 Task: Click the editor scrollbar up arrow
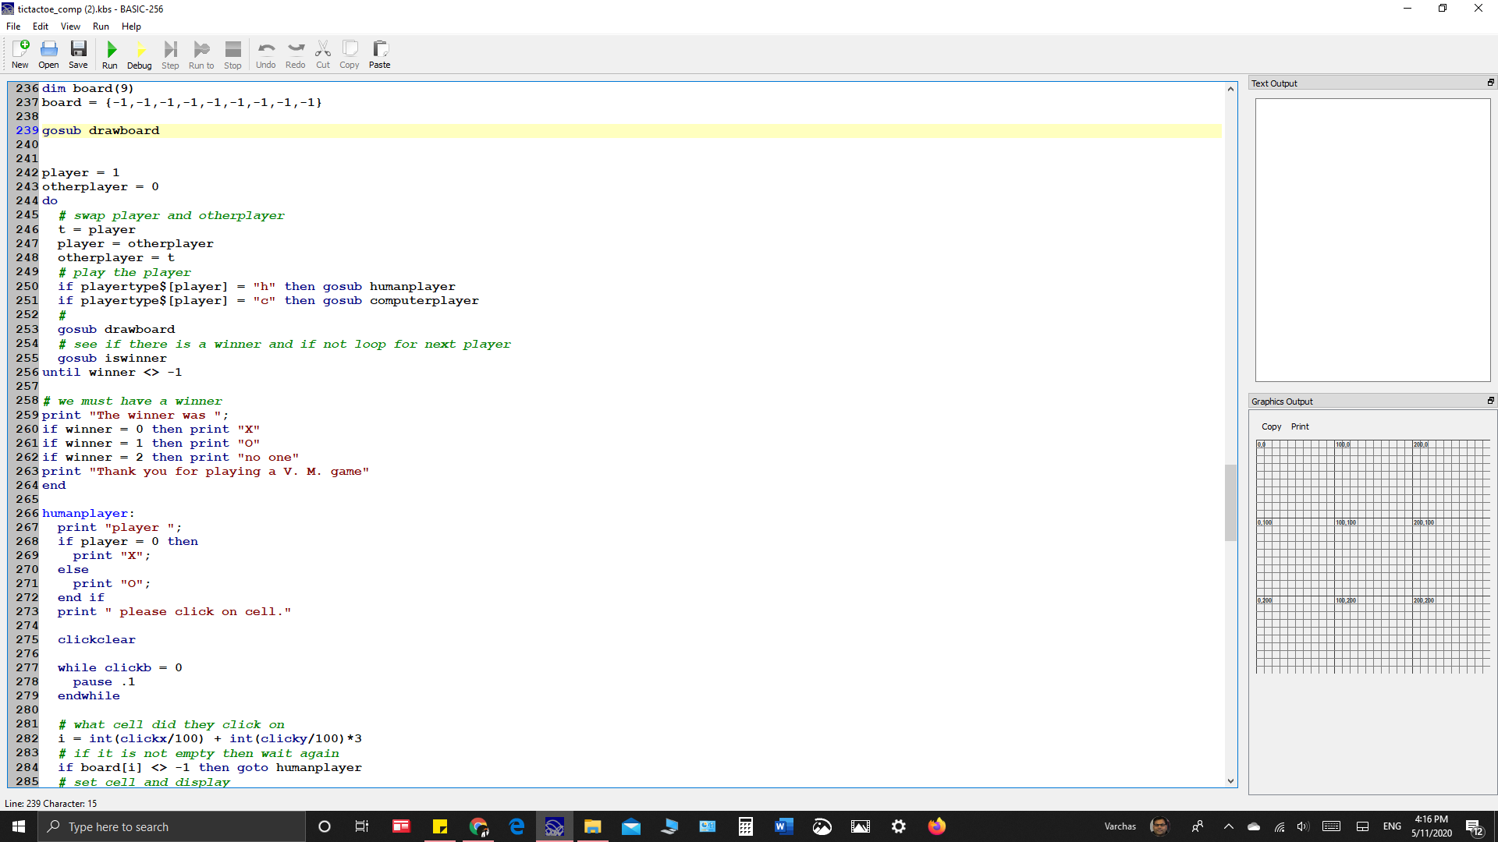coord(1230,89)
